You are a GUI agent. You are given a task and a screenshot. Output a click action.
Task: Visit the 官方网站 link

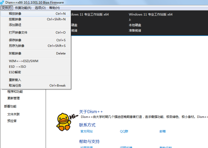(86, 131)
